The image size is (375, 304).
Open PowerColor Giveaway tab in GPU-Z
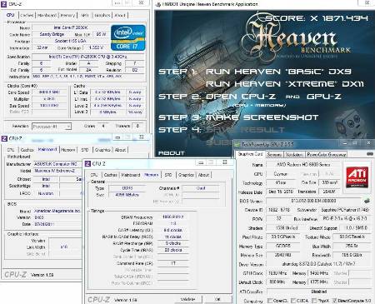click(x=327, y=154)
